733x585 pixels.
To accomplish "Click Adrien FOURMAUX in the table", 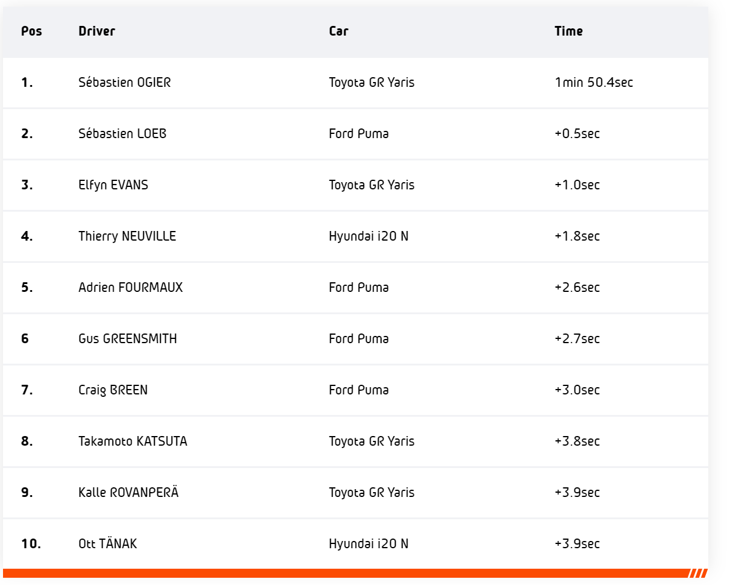I will 130,288.
